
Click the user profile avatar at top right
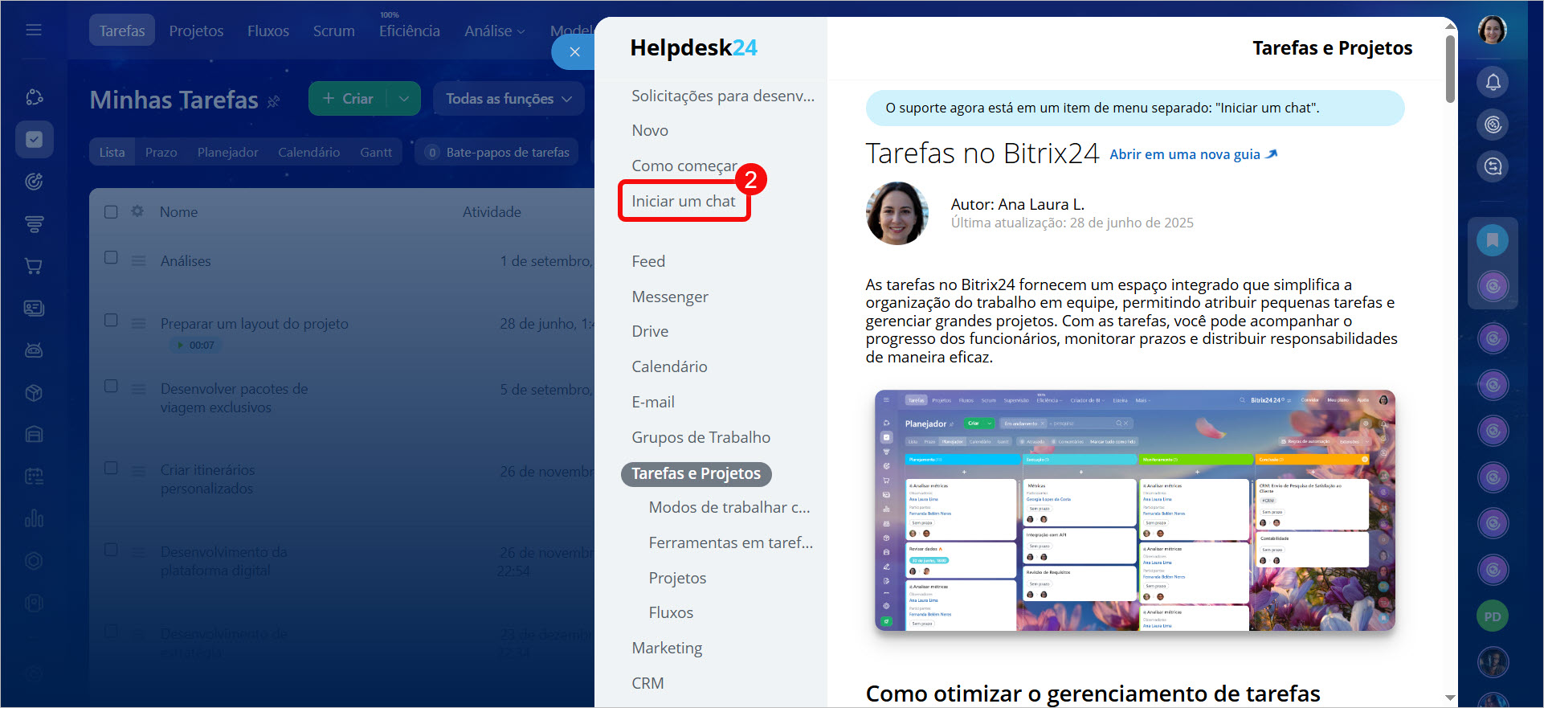pyautogui.click(x=1493, y=31)
